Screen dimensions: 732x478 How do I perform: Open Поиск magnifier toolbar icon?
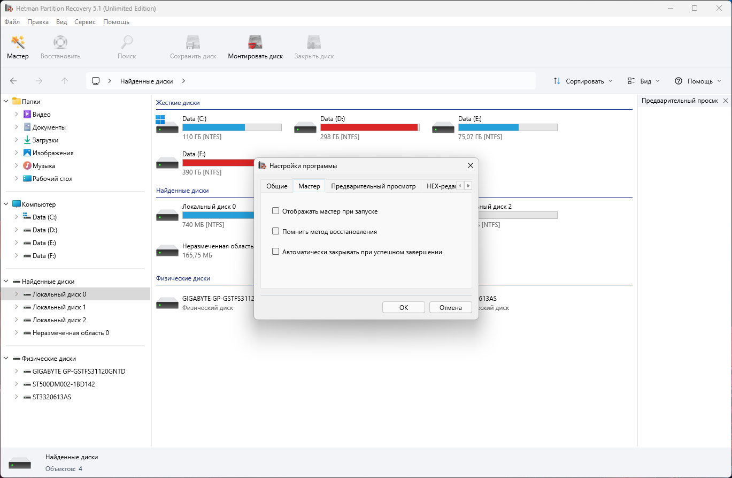click(127, 43)
